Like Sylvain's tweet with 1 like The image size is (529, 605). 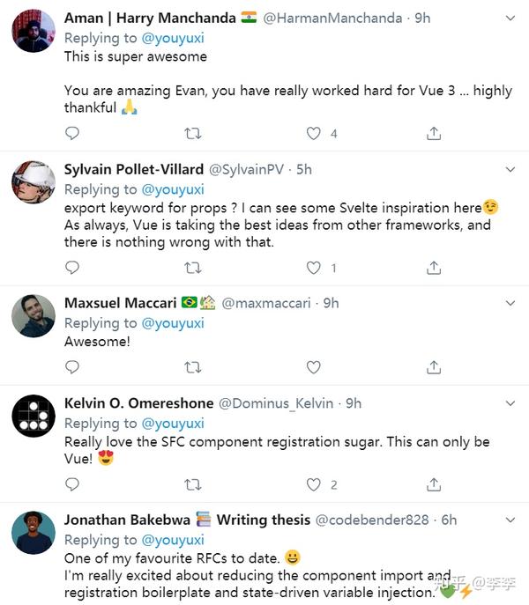pyautogui.click(x=313, y=267)
